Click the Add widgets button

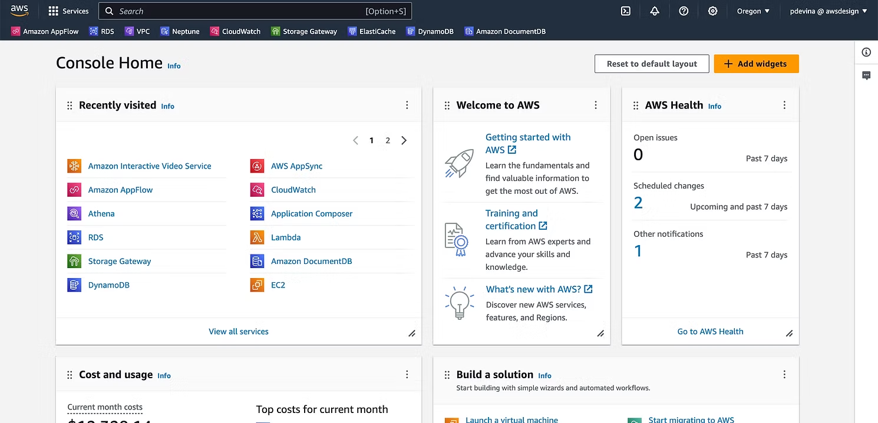(x=756, y=64)
